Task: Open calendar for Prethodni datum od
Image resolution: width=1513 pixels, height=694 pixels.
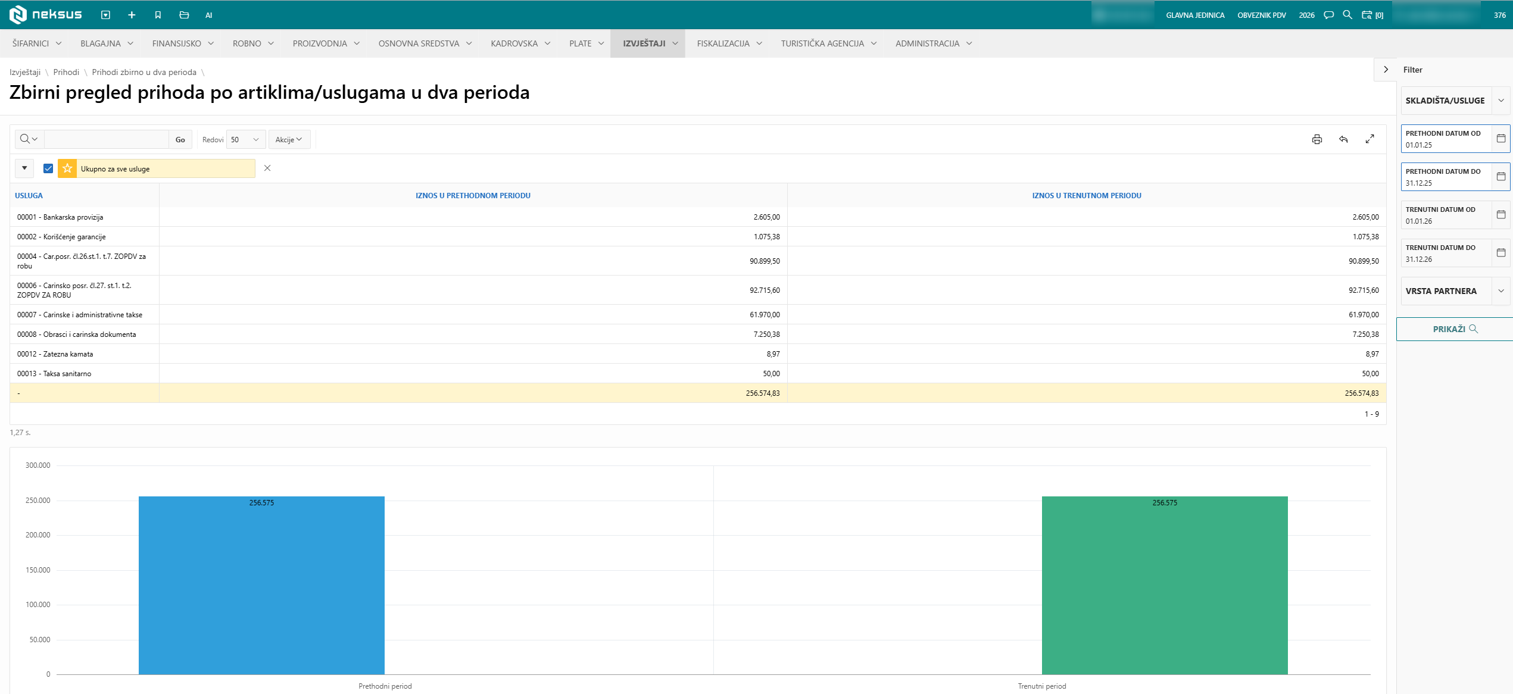Action: (x=1500, y=139)
